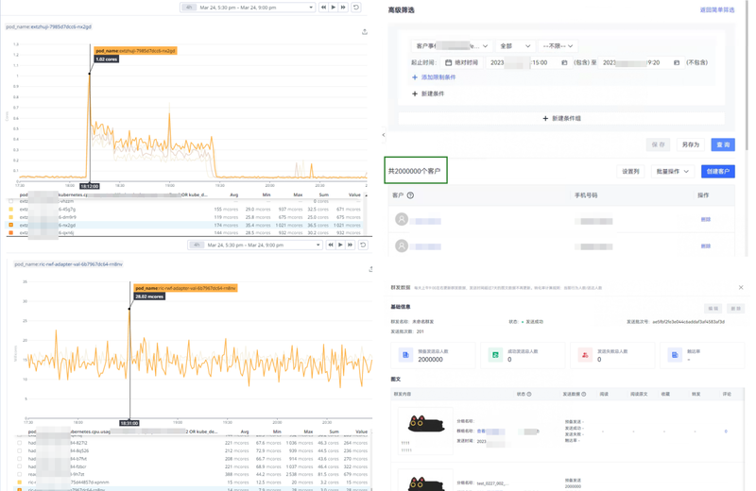Click the 创建客户 button

point(717,172)
